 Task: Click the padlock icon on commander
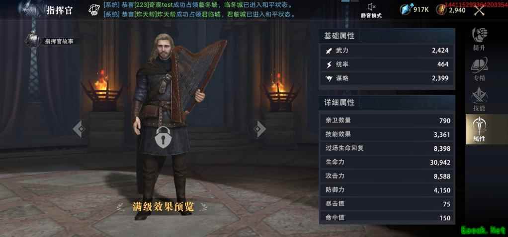(x=163, y=137)
